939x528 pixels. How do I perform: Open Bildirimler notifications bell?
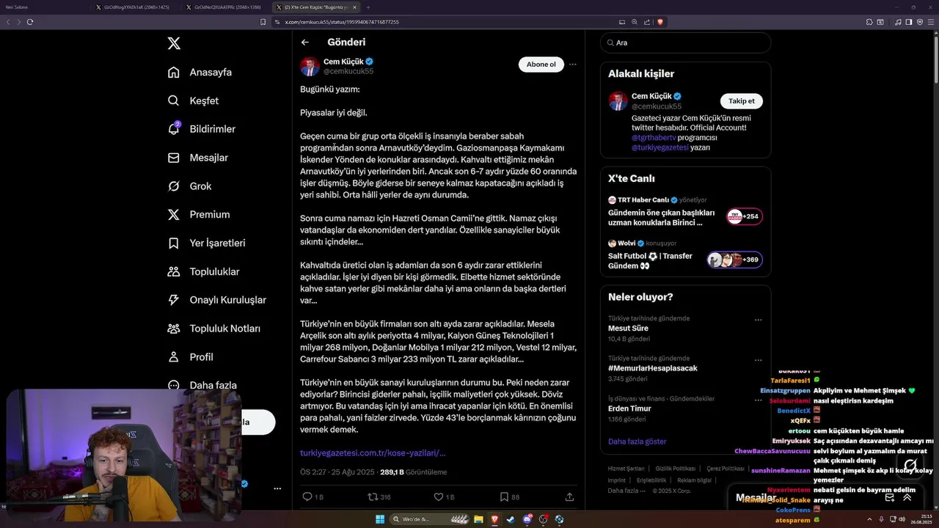[201, 129]
